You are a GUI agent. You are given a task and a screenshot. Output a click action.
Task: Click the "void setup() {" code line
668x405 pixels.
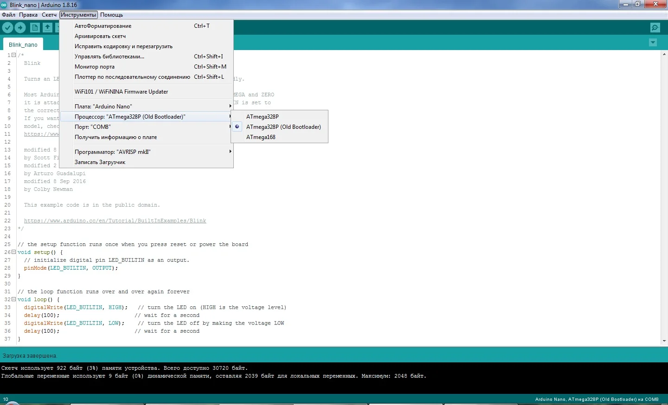(40, 253)
